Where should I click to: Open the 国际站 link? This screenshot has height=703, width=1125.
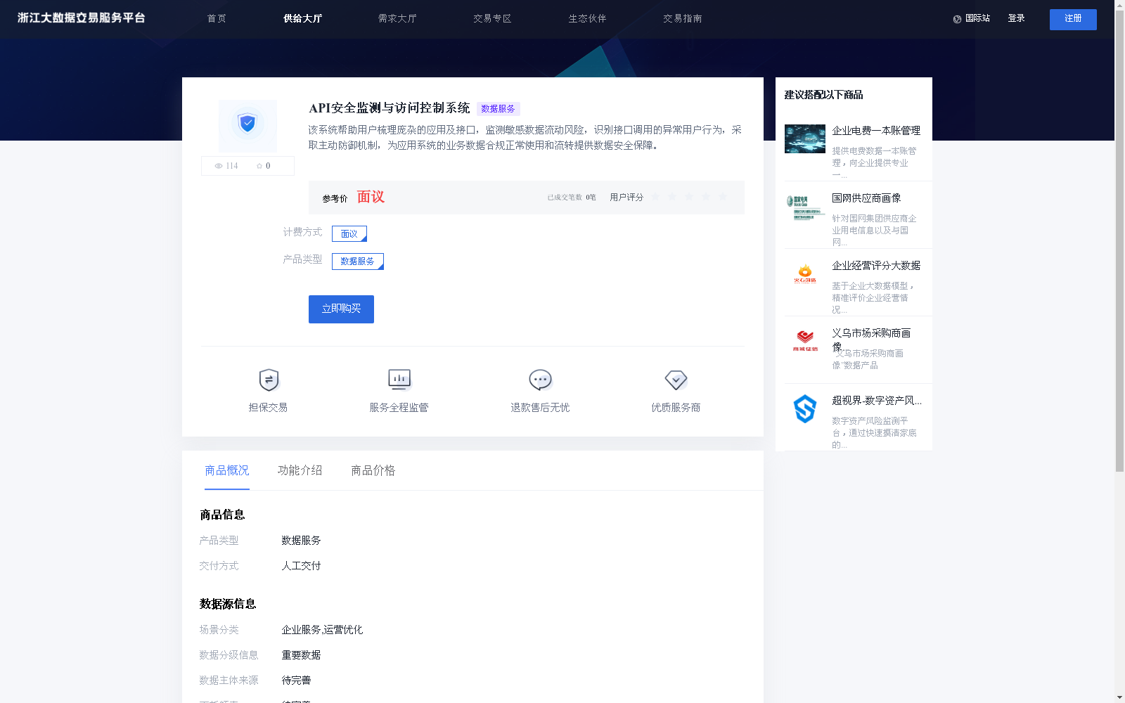(977, 18)
